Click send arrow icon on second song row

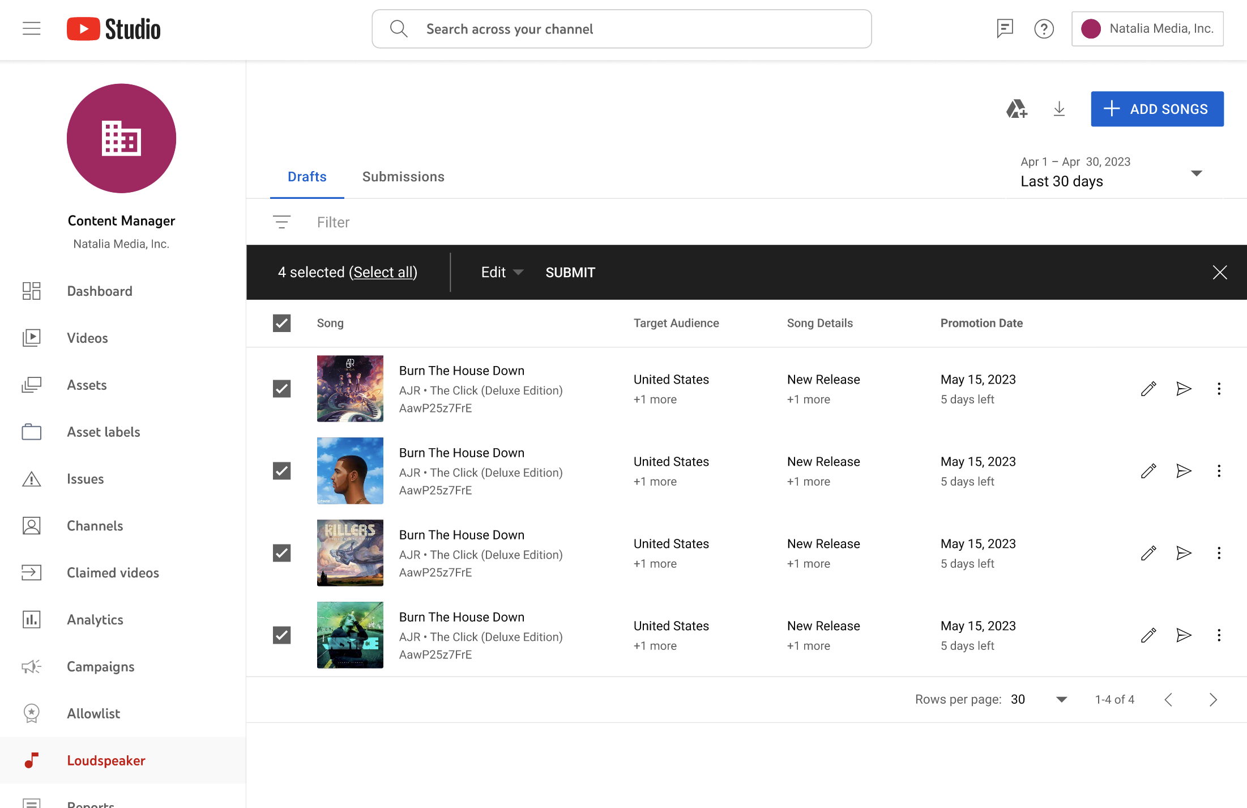pos(1184,471)
